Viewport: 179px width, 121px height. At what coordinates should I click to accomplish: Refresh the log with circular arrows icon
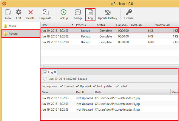click(44, 79)
